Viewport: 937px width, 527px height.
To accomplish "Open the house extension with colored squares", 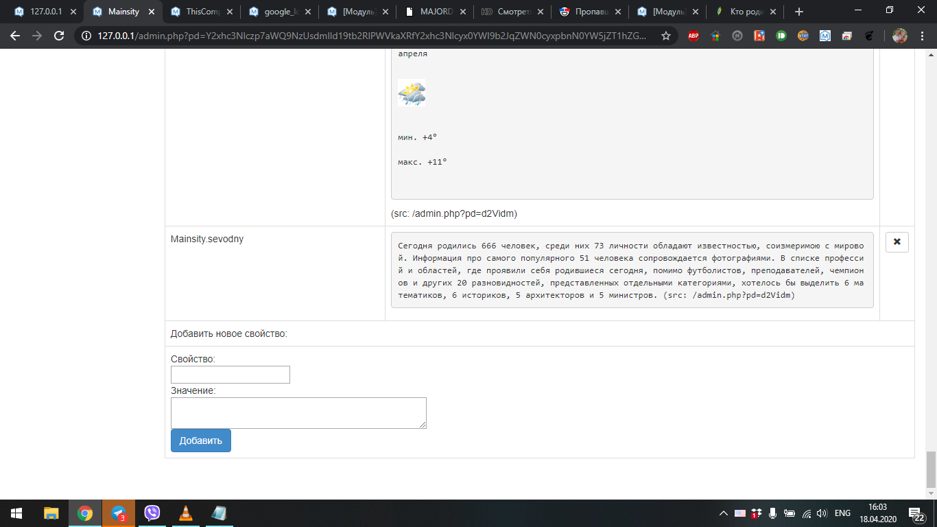I will coord(715,36).
